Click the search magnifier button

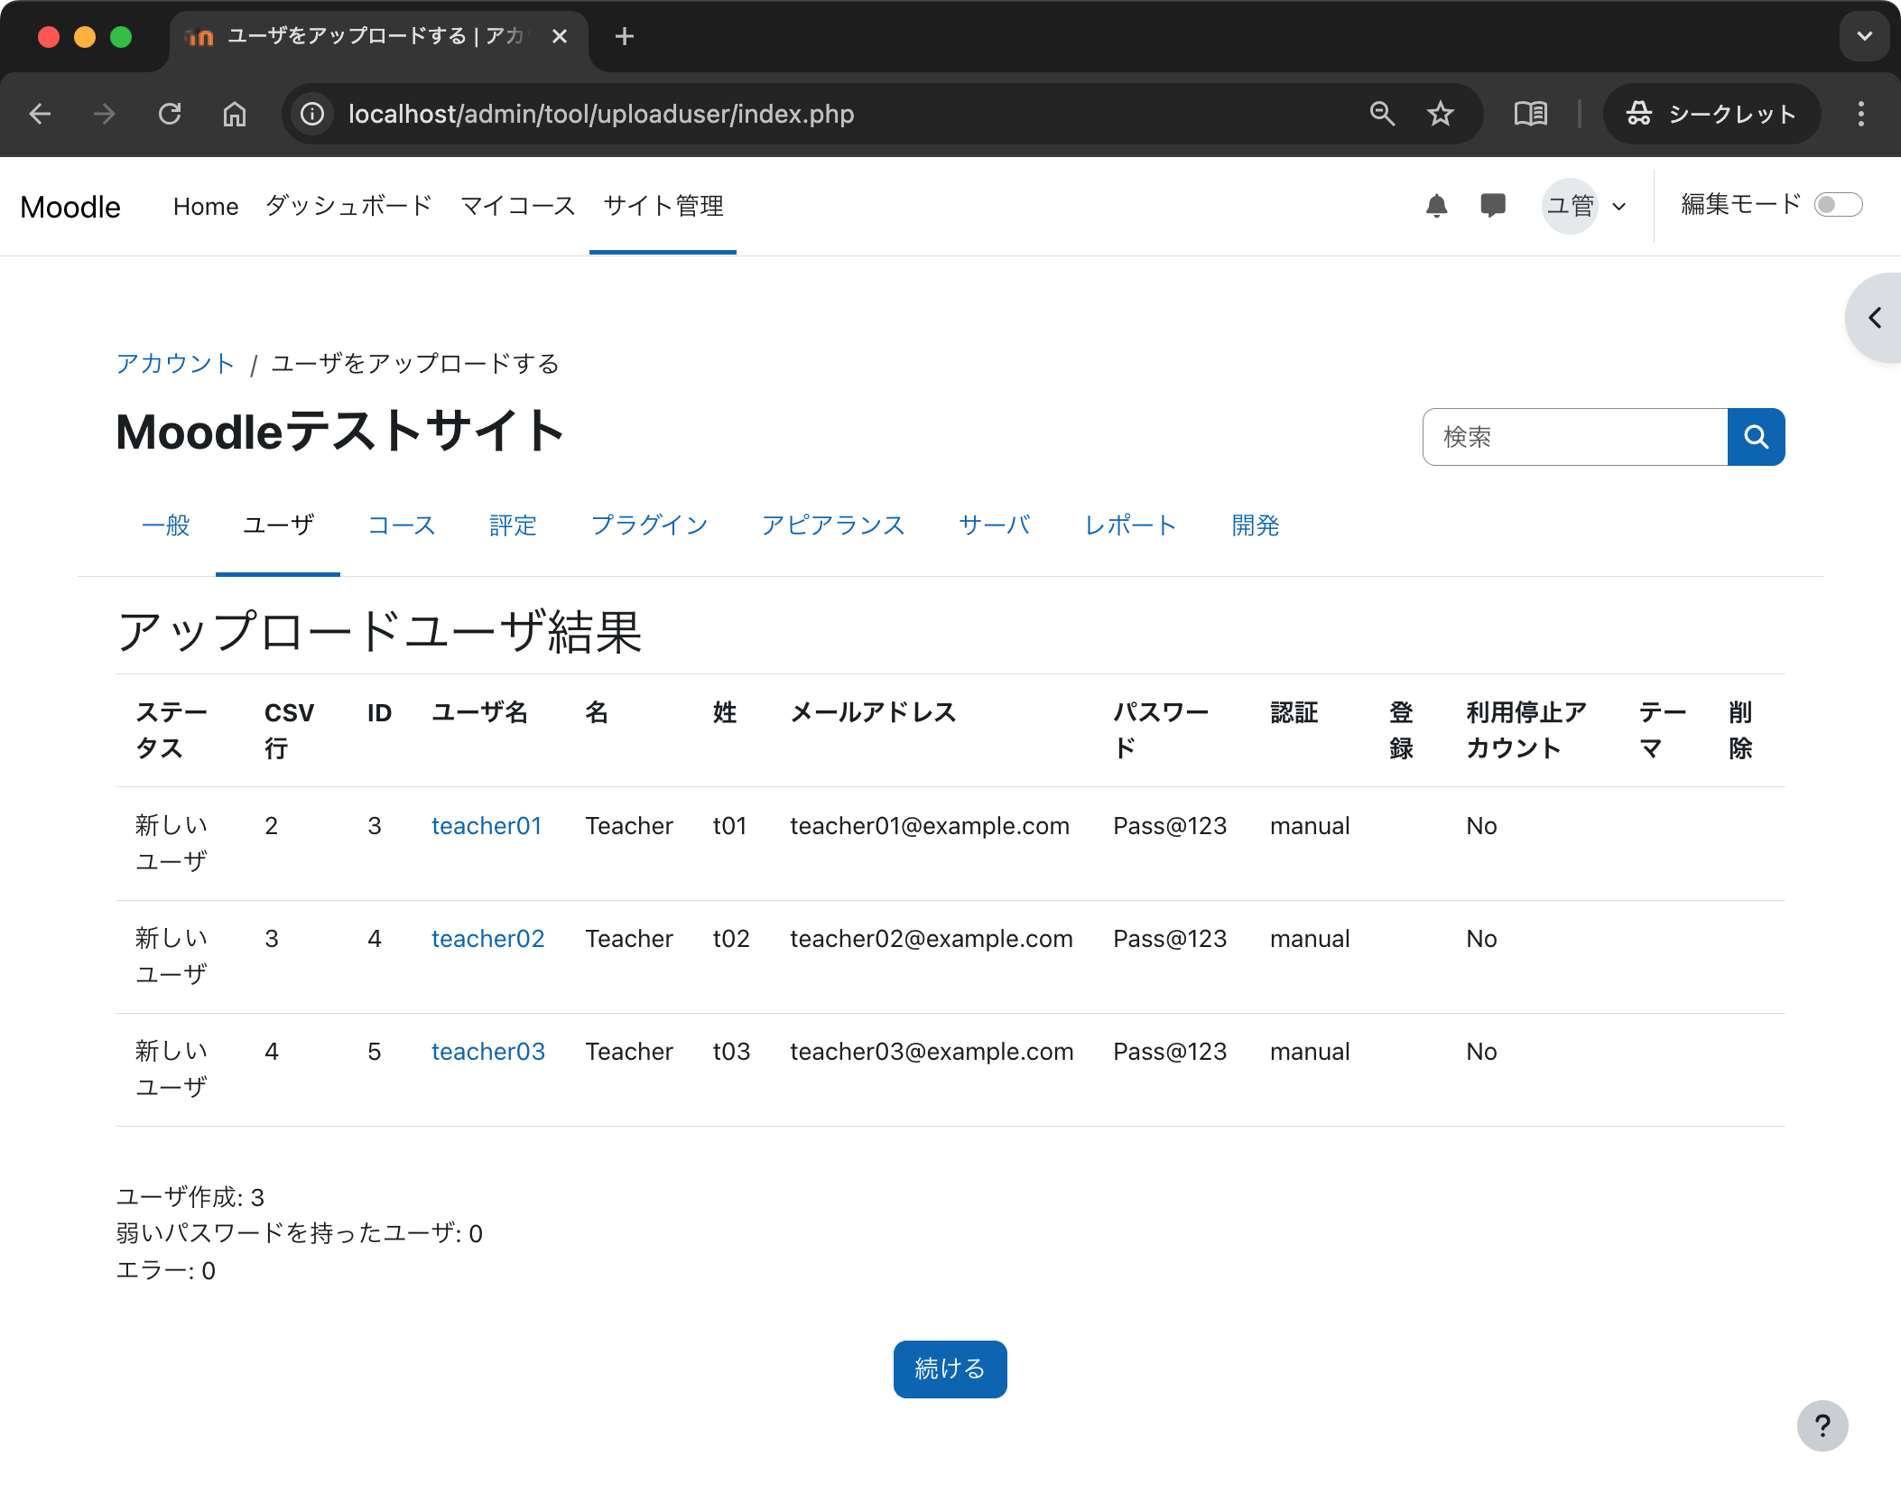pyautogui.click(x=1756, y=437)
